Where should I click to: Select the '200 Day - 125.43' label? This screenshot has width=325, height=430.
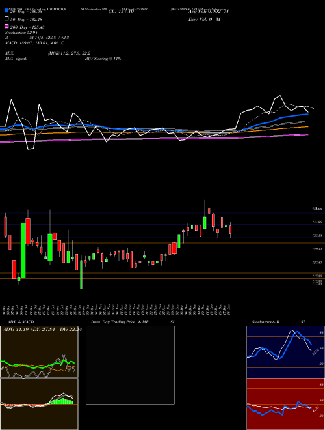27,27
